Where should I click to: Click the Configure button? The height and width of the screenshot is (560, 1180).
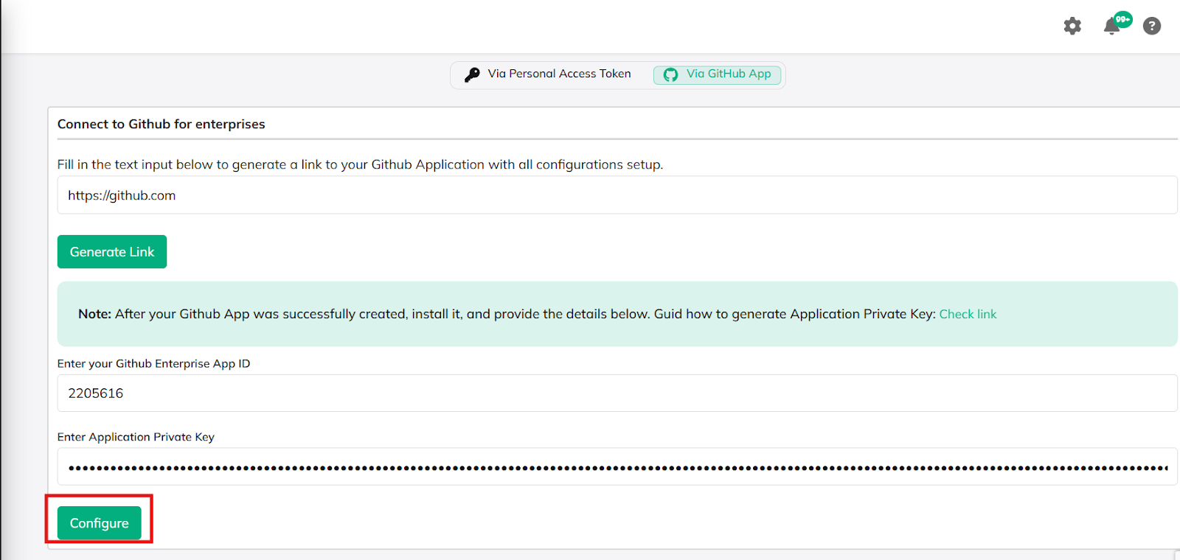(100, 523)
